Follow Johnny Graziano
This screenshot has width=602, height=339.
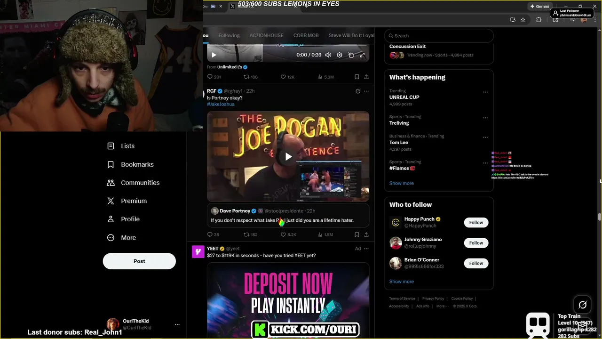pos(476,243)
